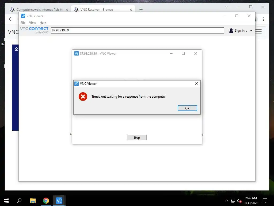Click OK on the timeout error dialog
The image size is (274, 206).
187,108
